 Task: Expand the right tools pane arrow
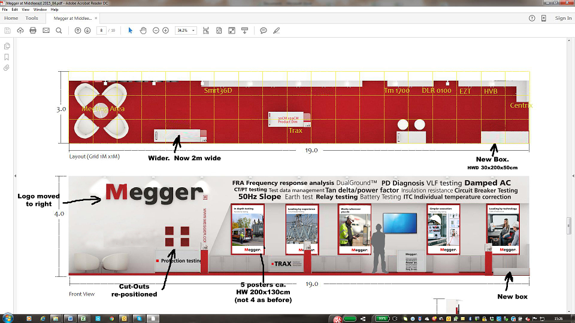[573, 176]
